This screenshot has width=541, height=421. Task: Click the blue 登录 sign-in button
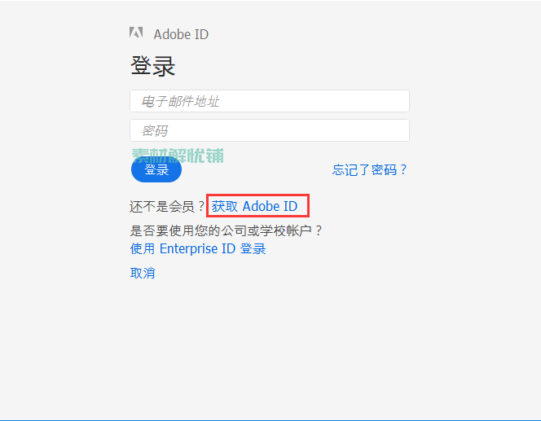(156, 169)
